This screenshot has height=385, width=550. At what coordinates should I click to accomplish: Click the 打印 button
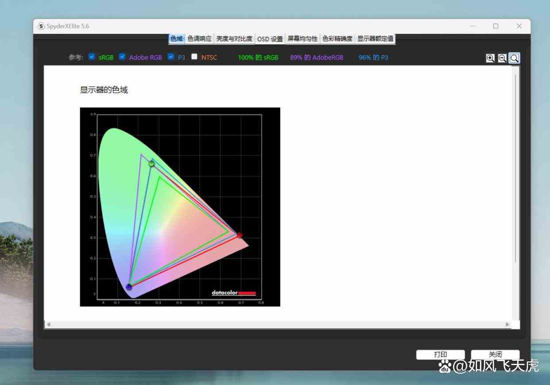(440, 354)
